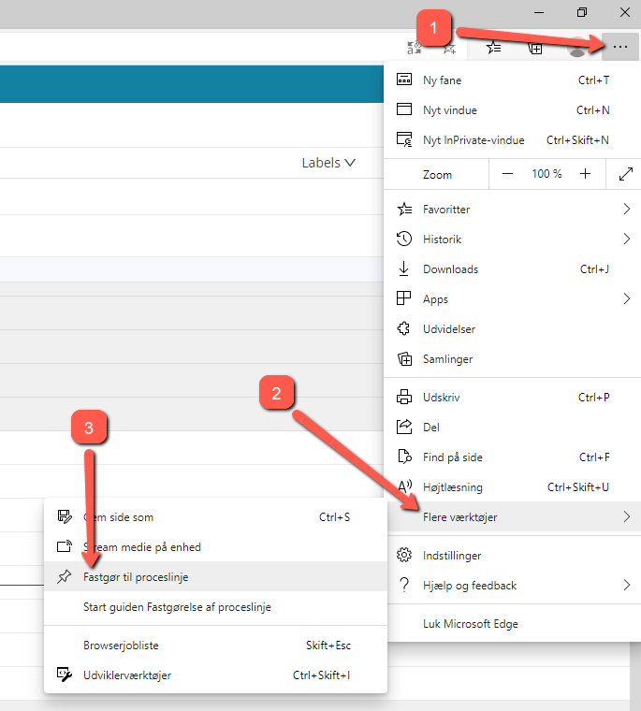Select Stream medie på enhed
The width and height of the screenshot is (641, 711).
[215, 547]
